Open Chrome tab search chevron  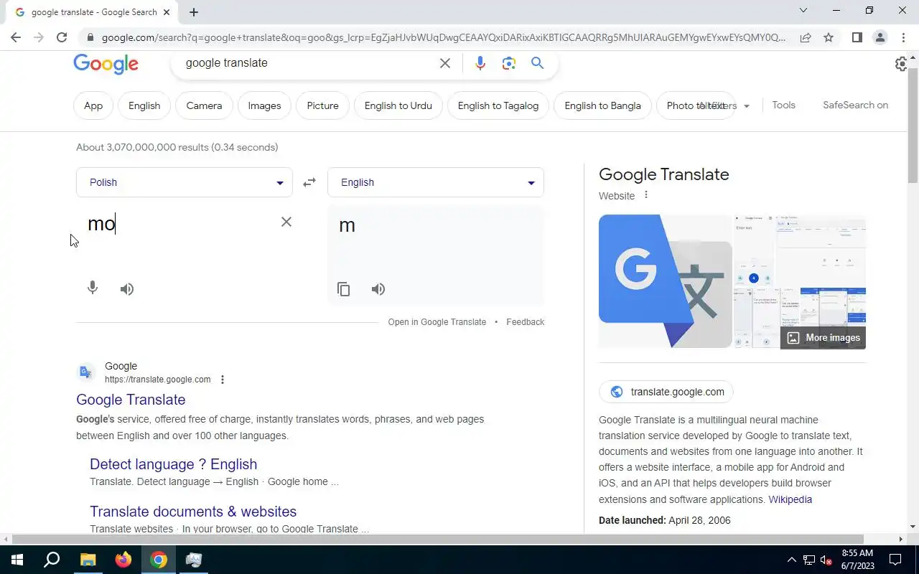pyautogui.click(x=803, y=10)
